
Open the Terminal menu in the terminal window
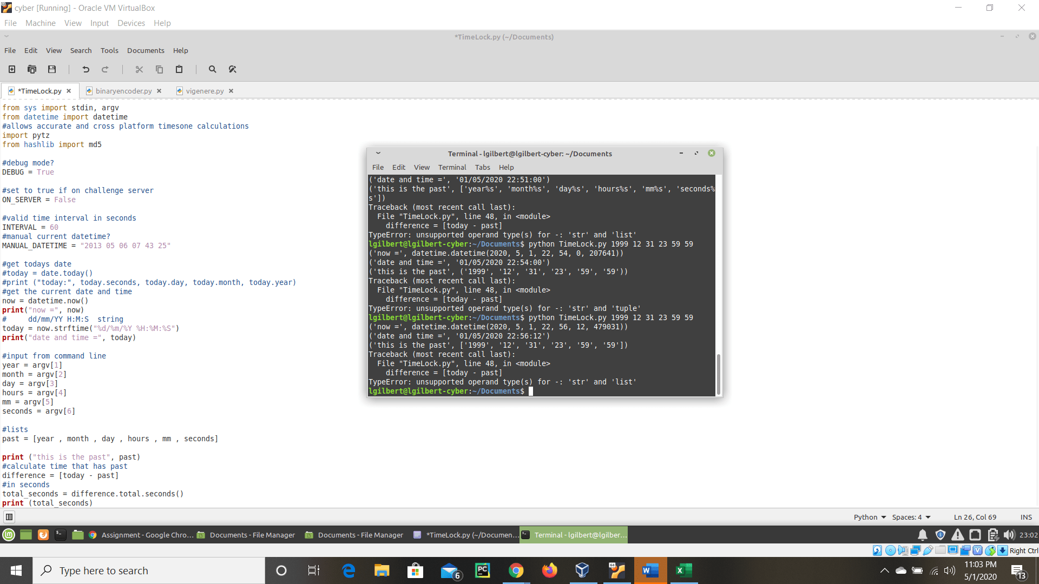(x=452, y=167)
